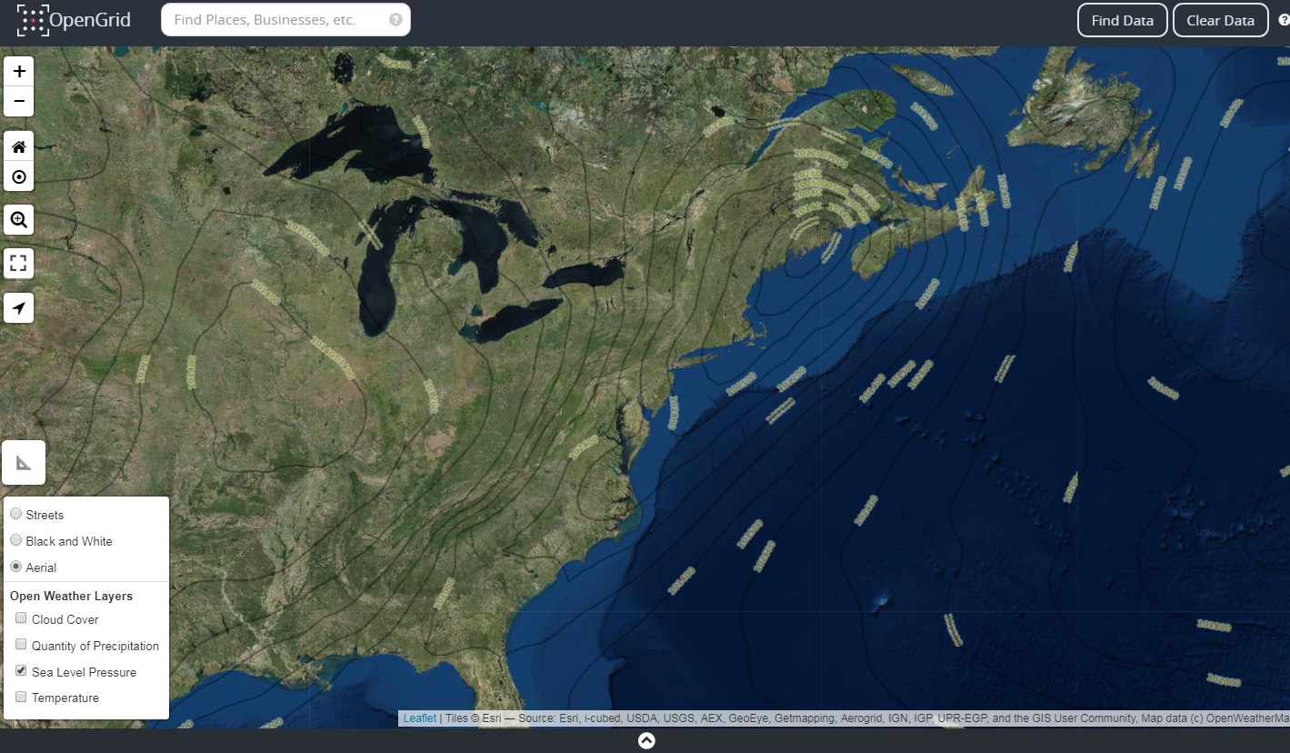
Task: Focus the Find Places search field
Action: 285,20
